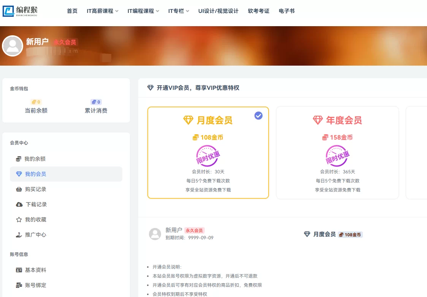The image size is (427, 297).
Task: Select the 月度会员 checkmark radio
Action: (258, 116)
